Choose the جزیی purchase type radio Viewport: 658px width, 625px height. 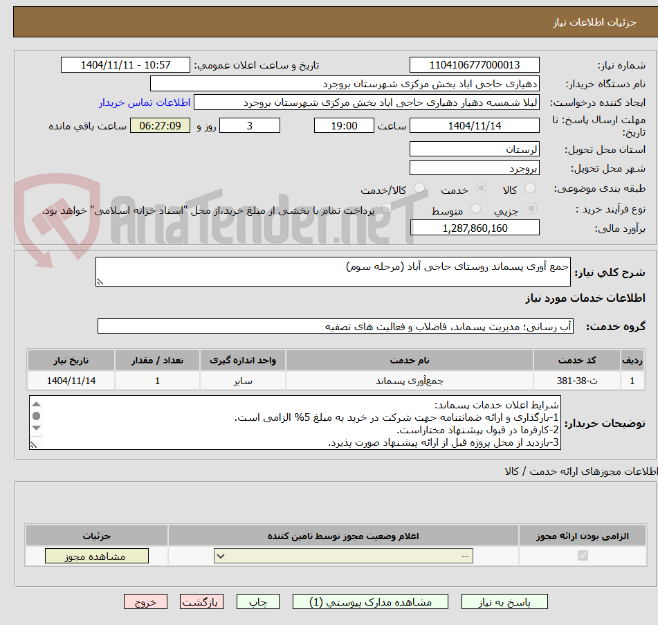531,208
